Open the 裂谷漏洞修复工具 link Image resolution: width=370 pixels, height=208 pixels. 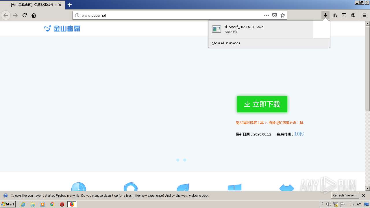(x=250, y=123)
